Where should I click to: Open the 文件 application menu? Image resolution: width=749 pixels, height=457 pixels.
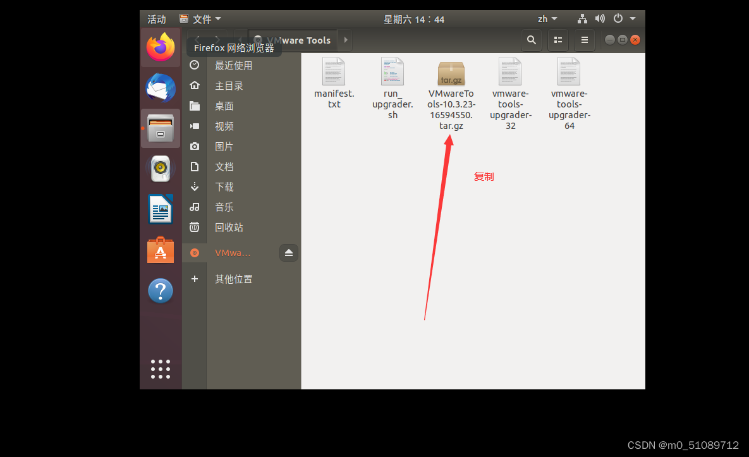(x=200, y=19)
